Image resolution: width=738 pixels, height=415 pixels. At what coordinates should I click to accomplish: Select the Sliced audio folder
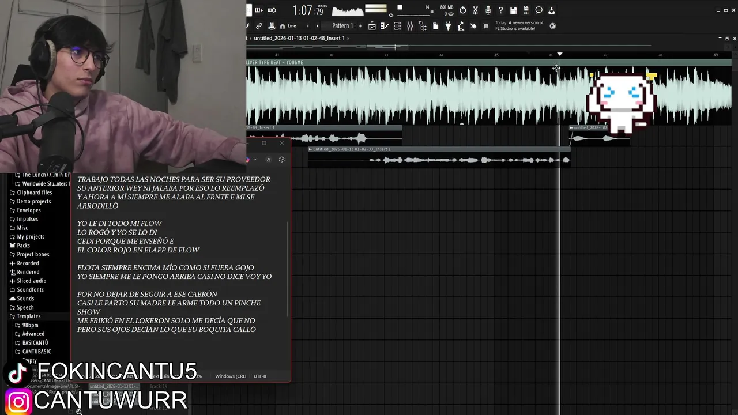pyautogui.click(x=28, y=281)
